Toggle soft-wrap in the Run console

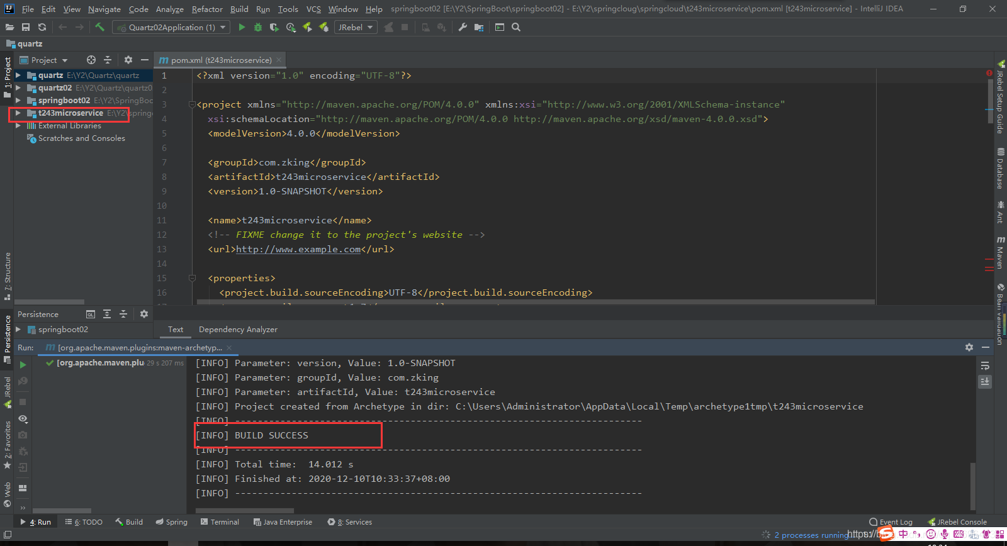tap(985, 366)
